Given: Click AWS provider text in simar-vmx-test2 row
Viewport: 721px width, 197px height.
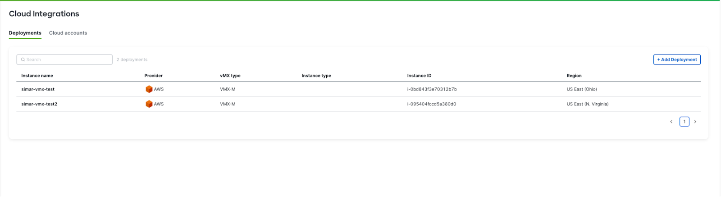Looking at the screenshot, I should (159, 104).
